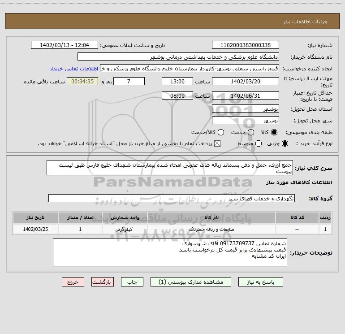Click the واحد شمارش column header
The image size is (345, 334).
[125, 217]
